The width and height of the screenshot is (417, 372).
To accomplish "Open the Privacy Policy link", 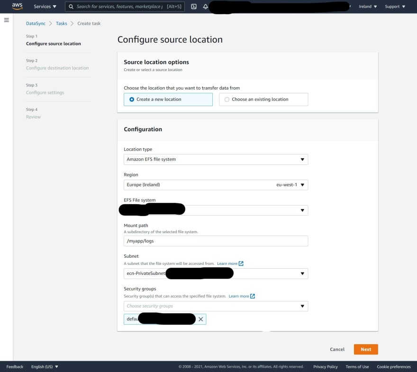I will pos(325,367).
